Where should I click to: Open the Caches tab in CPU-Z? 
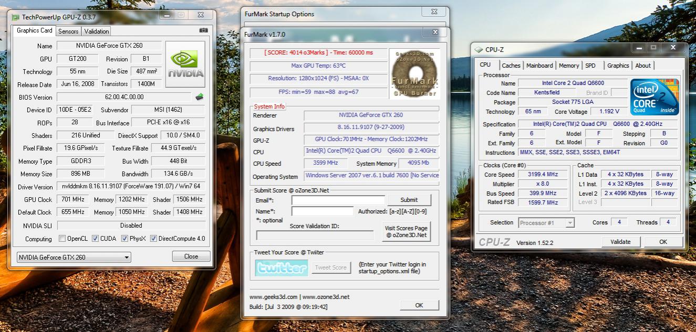(x=511, y=66)
